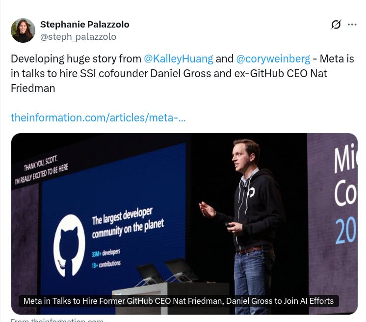Open the @coryweinberg mention
The image size is (366, 322).
coord(273,59)
